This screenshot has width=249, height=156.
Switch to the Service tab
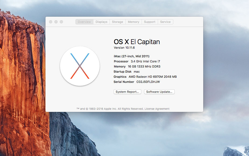point(165,22)
